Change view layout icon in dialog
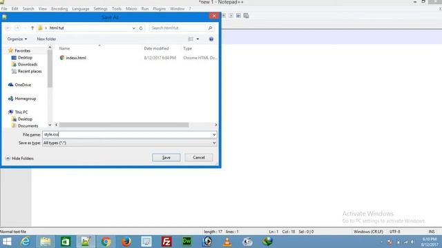 [191, 39]
